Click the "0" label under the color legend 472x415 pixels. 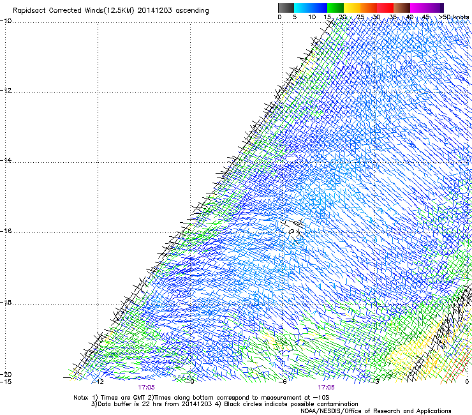pos(279,17)
